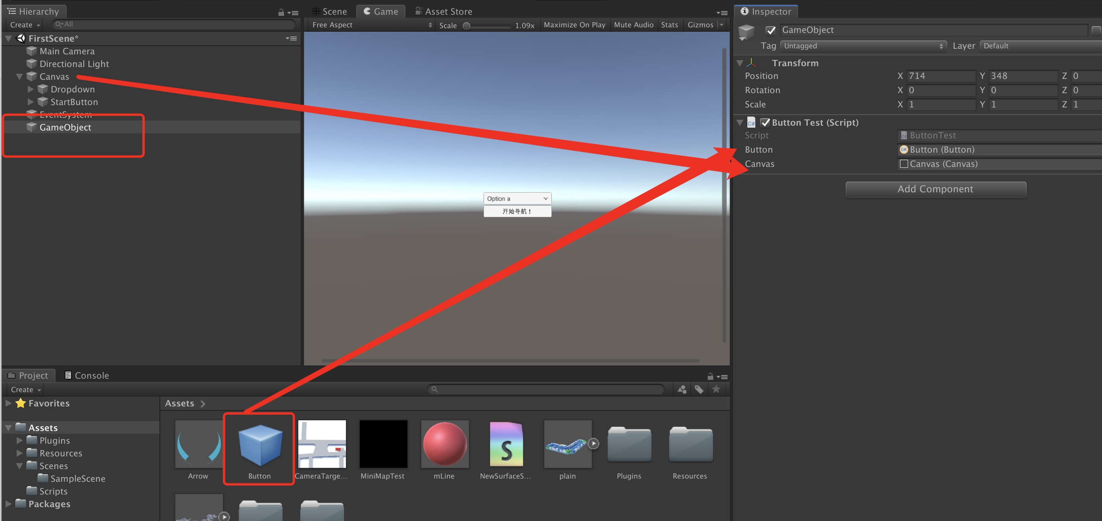Click the Transform axis icon in the Inspector
Screen dimensions: 1102x521
click(x=752, y=63)
